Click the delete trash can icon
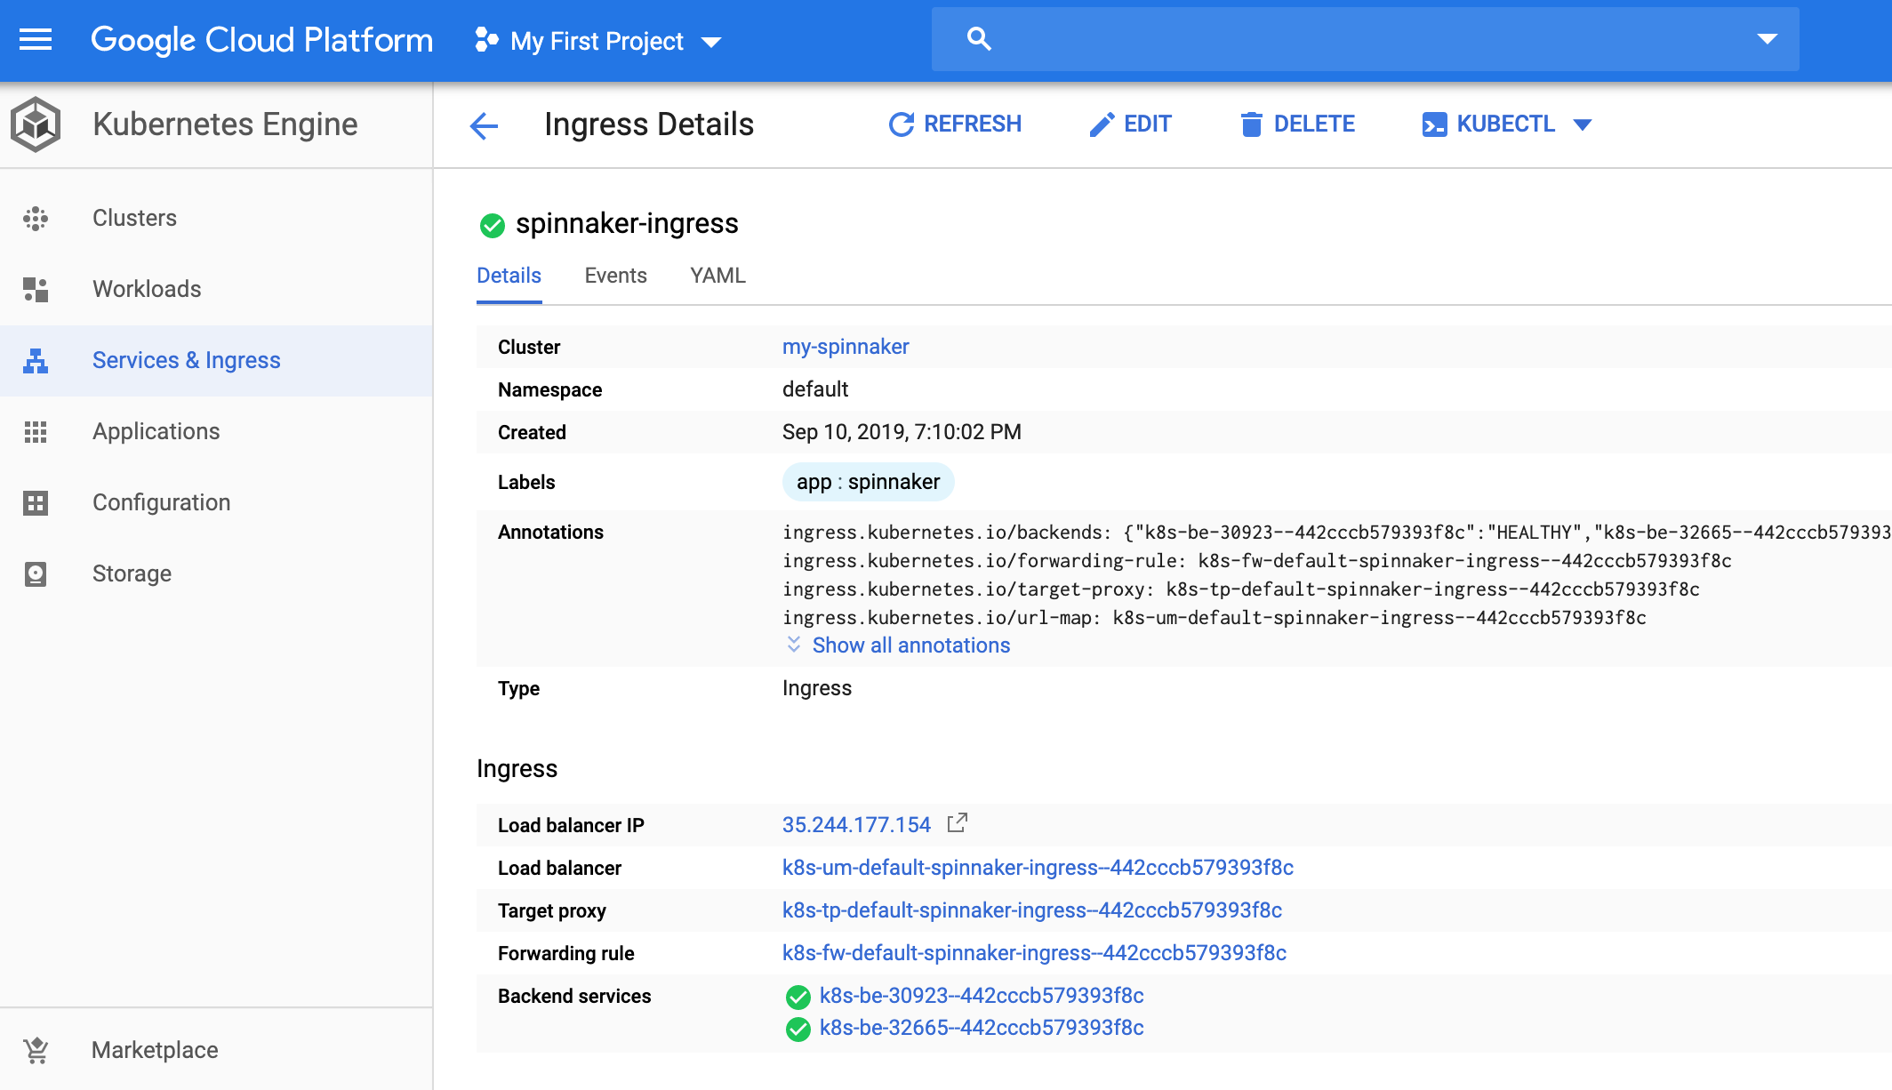 click(x=1251, y=124)
